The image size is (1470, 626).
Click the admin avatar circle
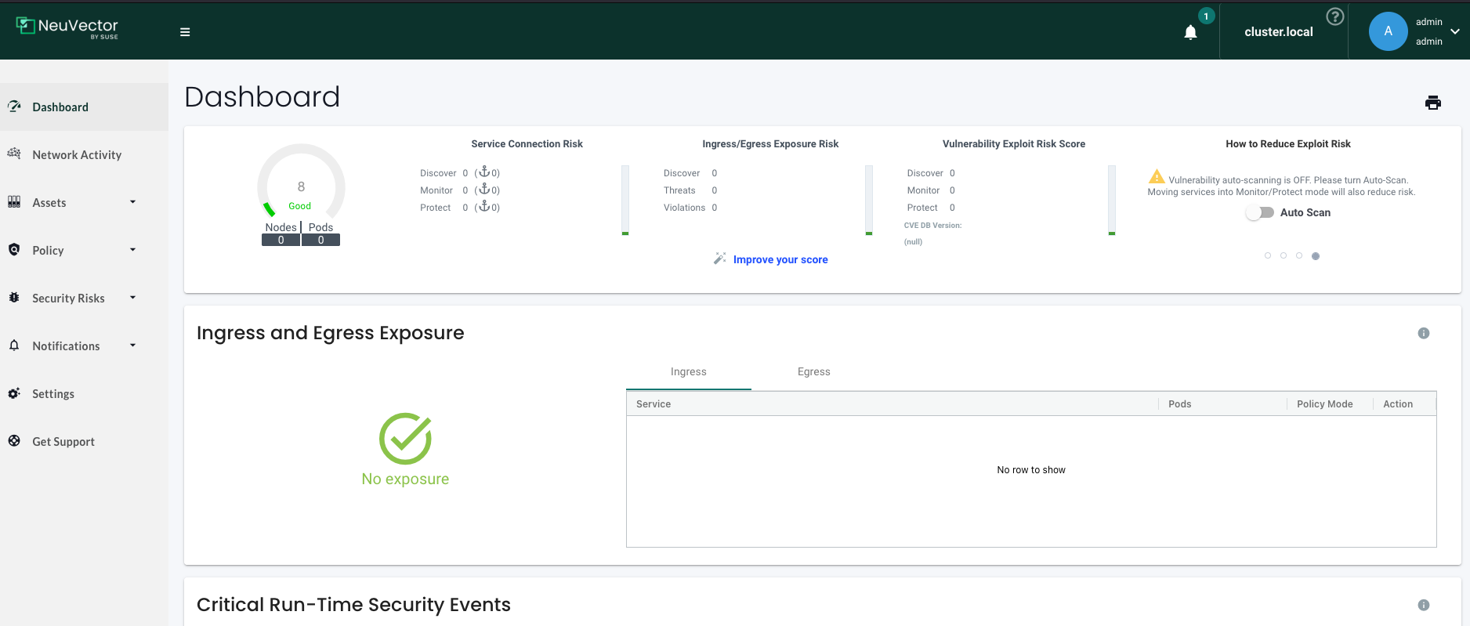pyautogui.click(x=1388, y=31)
